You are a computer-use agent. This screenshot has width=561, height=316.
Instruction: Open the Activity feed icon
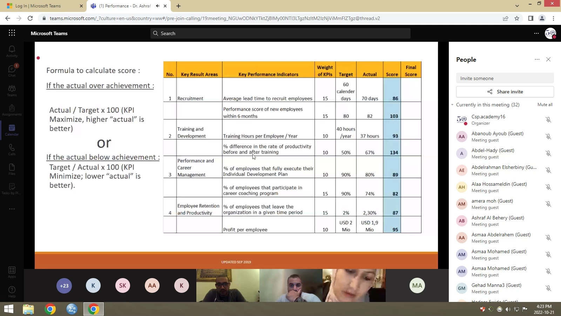click(12, 51)
